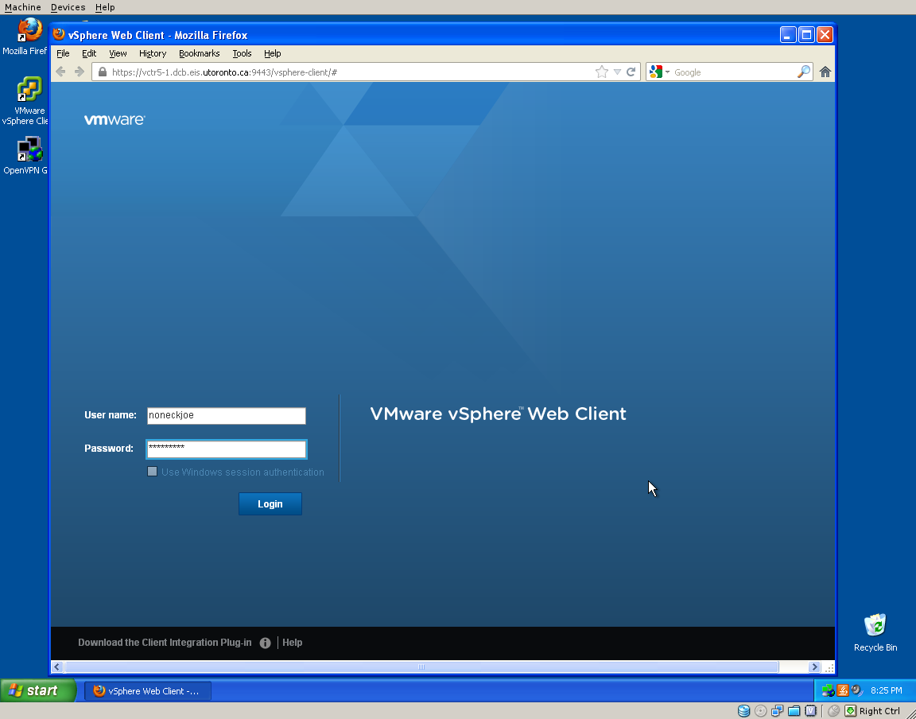Toggle Use Windows session authentication checkbox

pos(153,471)
